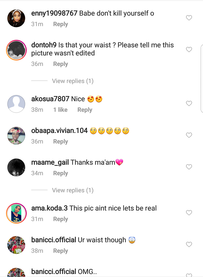
Task: Open dontoh9's profile from their username
Action: click(44, 45)
